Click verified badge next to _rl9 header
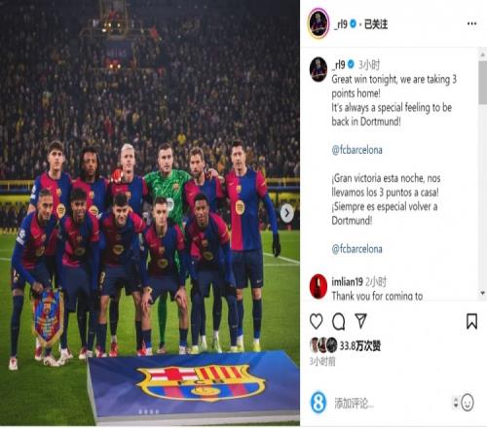 [x=353, y=23]
